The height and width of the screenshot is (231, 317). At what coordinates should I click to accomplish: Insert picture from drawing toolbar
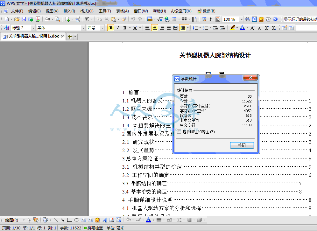coord(112,220)
